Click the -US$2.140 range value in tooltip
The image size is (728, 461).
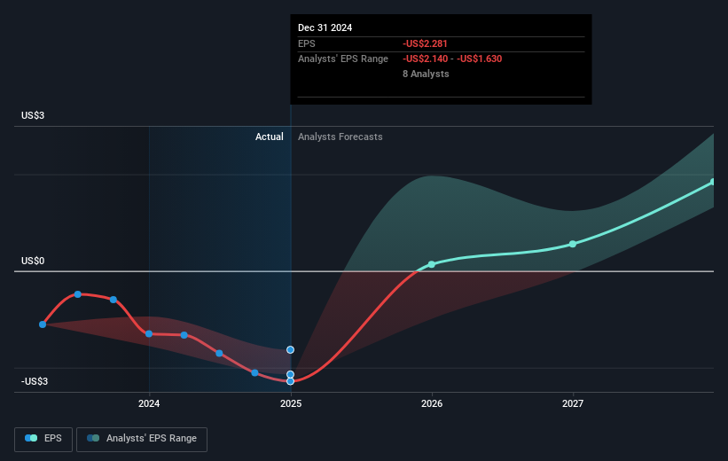point(426,59)
